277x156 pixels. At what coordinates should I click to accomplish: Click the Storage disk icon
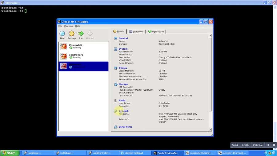coord(116,84)
